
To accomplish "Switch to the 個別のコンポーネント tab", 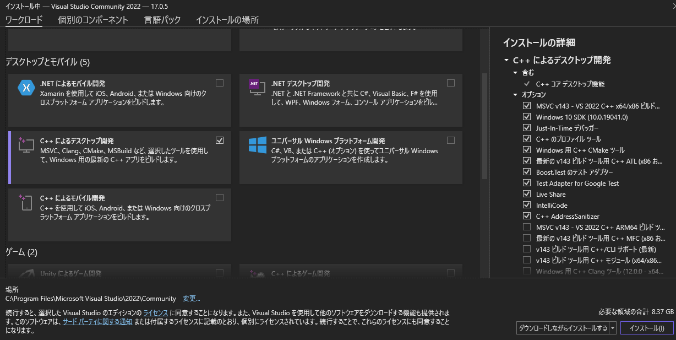I will click(92, 20).
